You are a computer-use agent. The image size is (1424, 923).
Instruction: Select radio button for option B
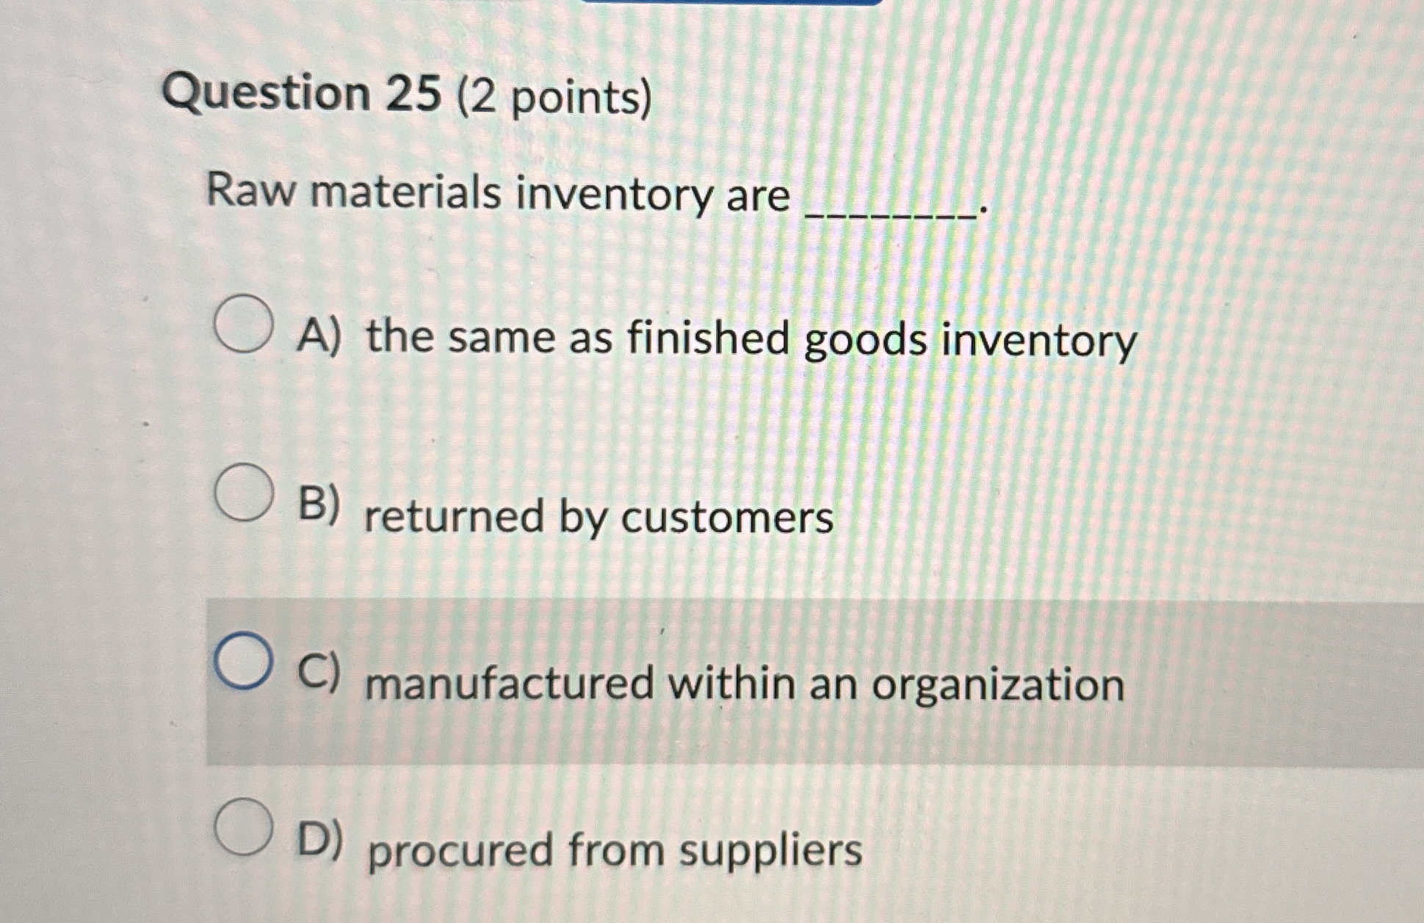pyautogui.click(x=243, y=493)
